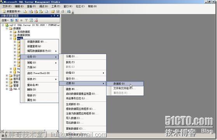Choose 生成脚本 in the tasks submenu

(83, 104)
